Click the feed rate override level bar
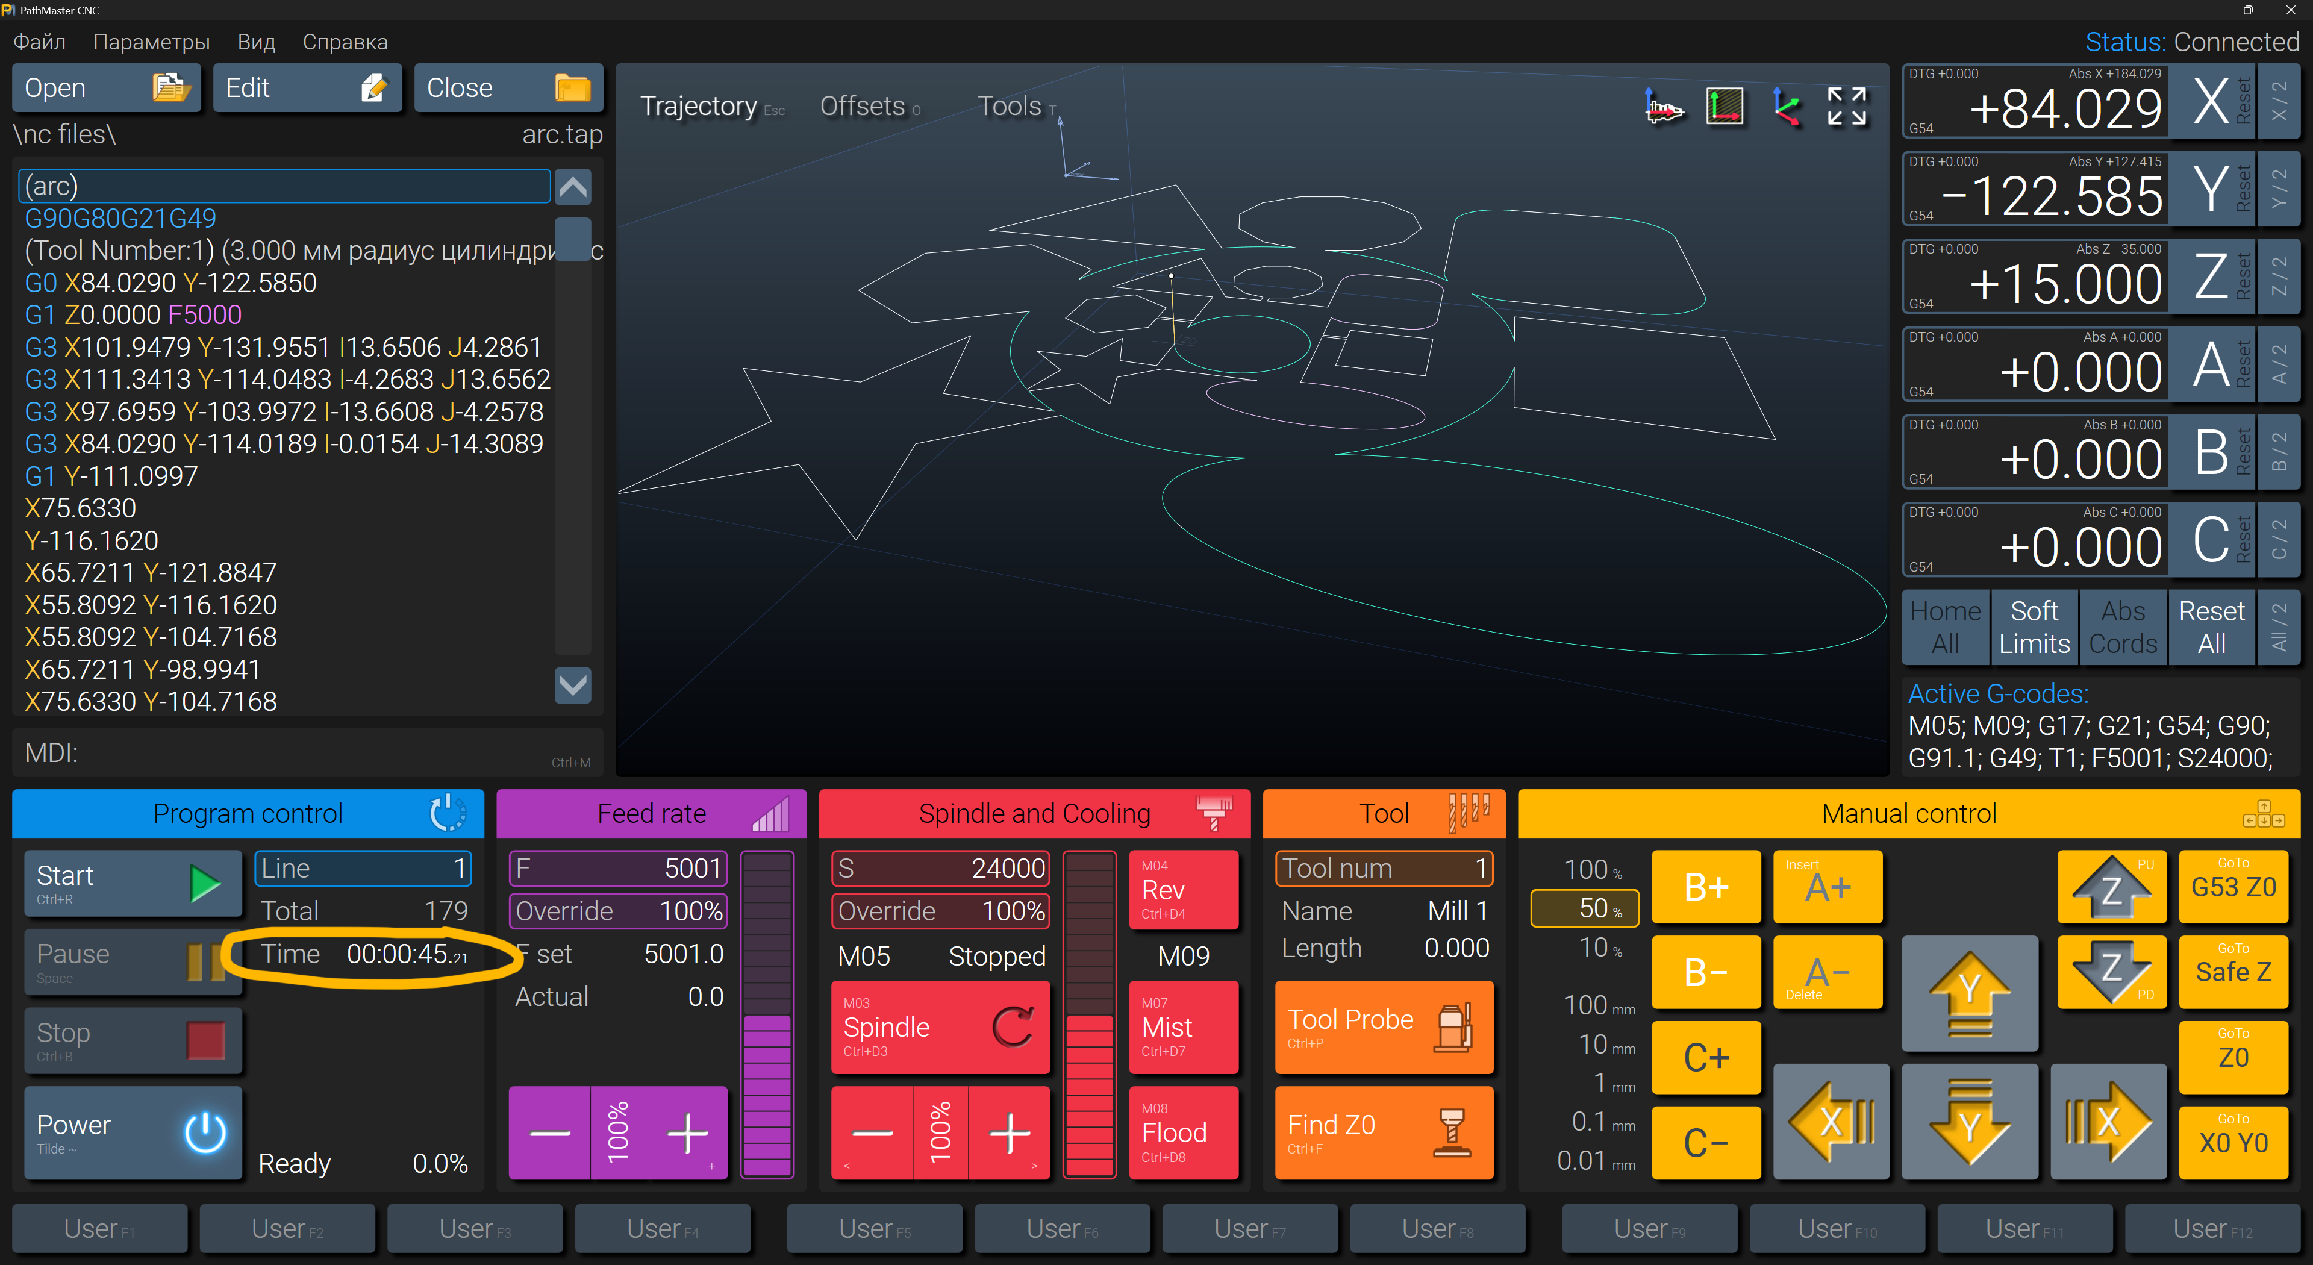 point(767,1014)
